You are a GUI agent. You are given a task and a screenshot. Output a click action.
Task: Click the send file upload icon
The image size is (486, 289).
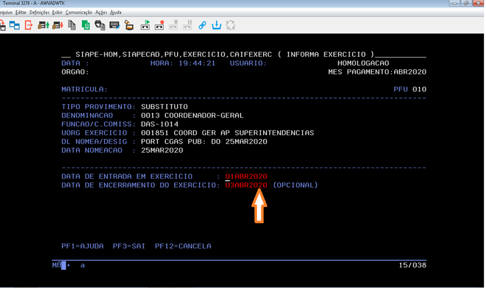coord(44,25)
